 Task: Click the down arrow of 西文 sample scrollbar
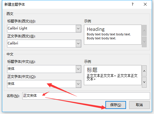click(144, 42)
